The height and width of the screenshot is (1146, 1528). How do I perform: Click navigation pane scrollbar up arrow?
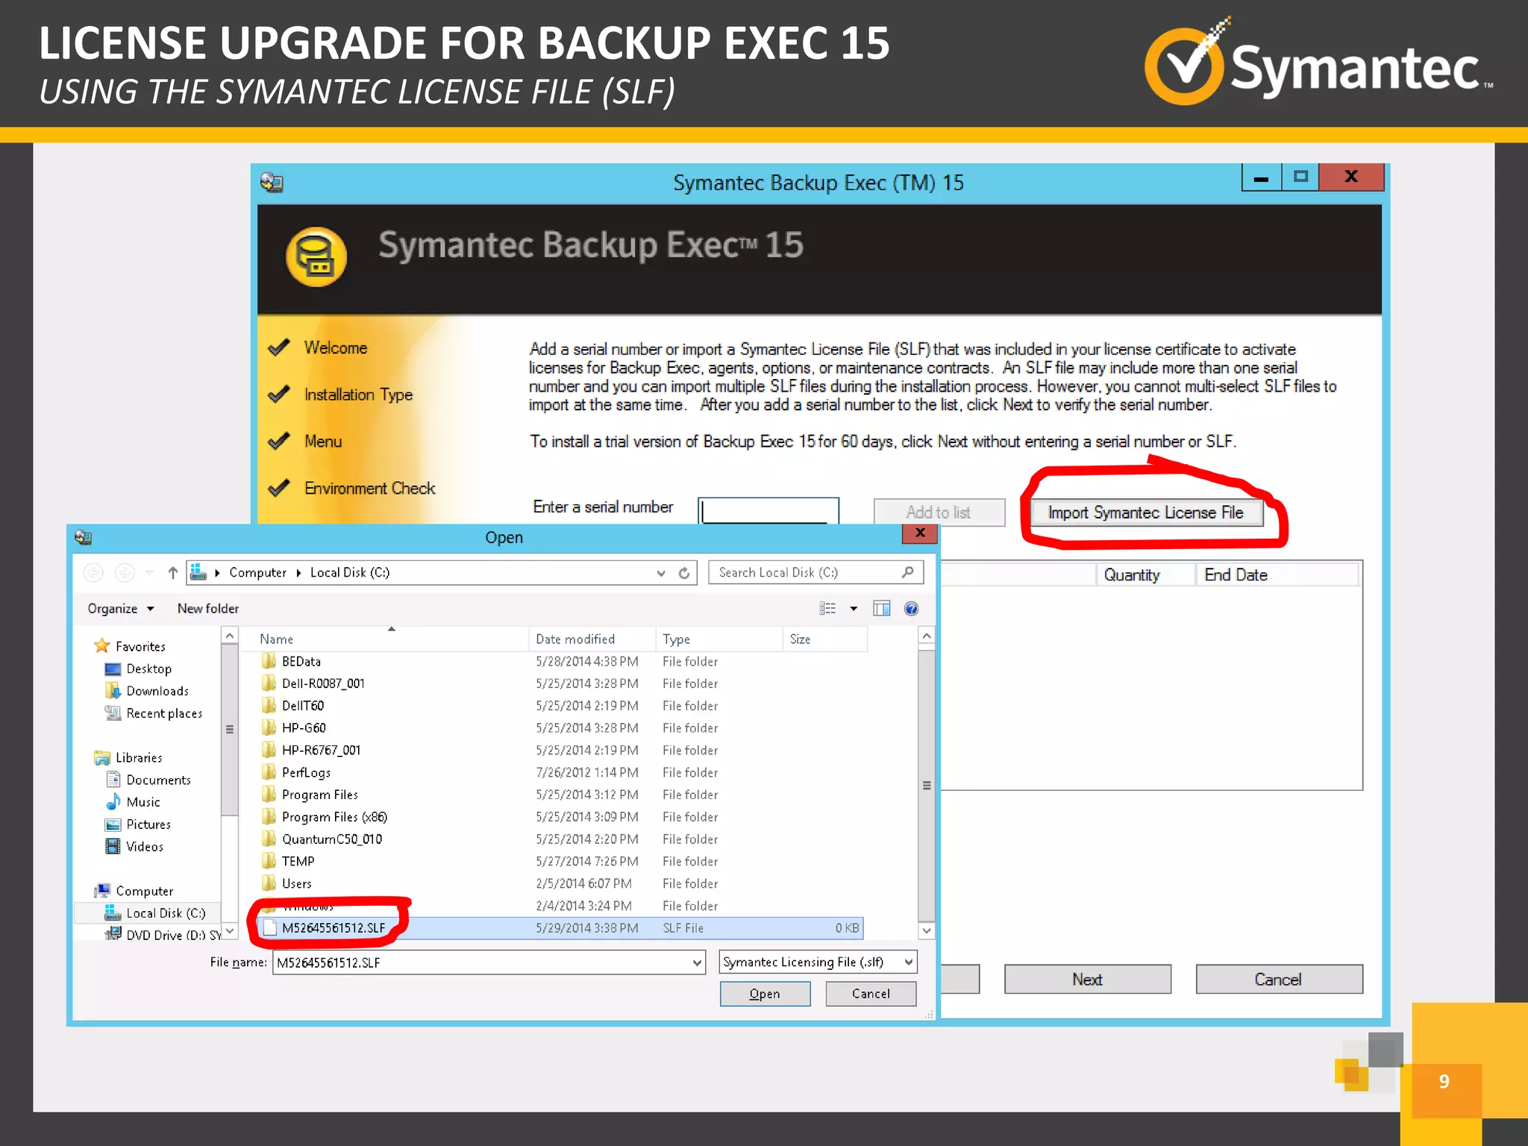coord(230,636)
